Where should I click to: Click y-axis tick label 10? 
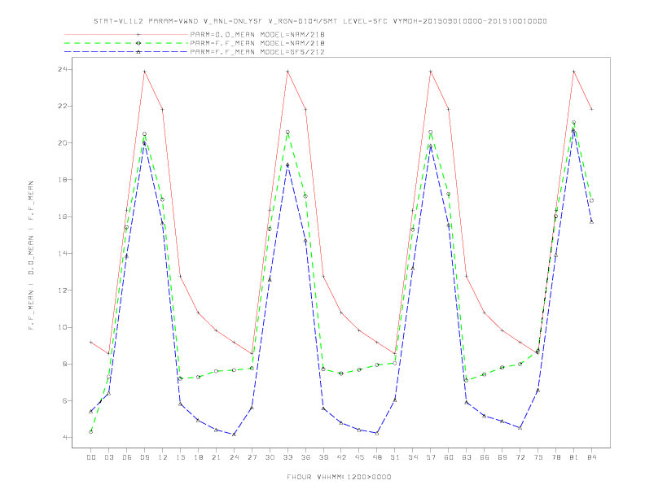pyautogui.click(x=62, y=327)
